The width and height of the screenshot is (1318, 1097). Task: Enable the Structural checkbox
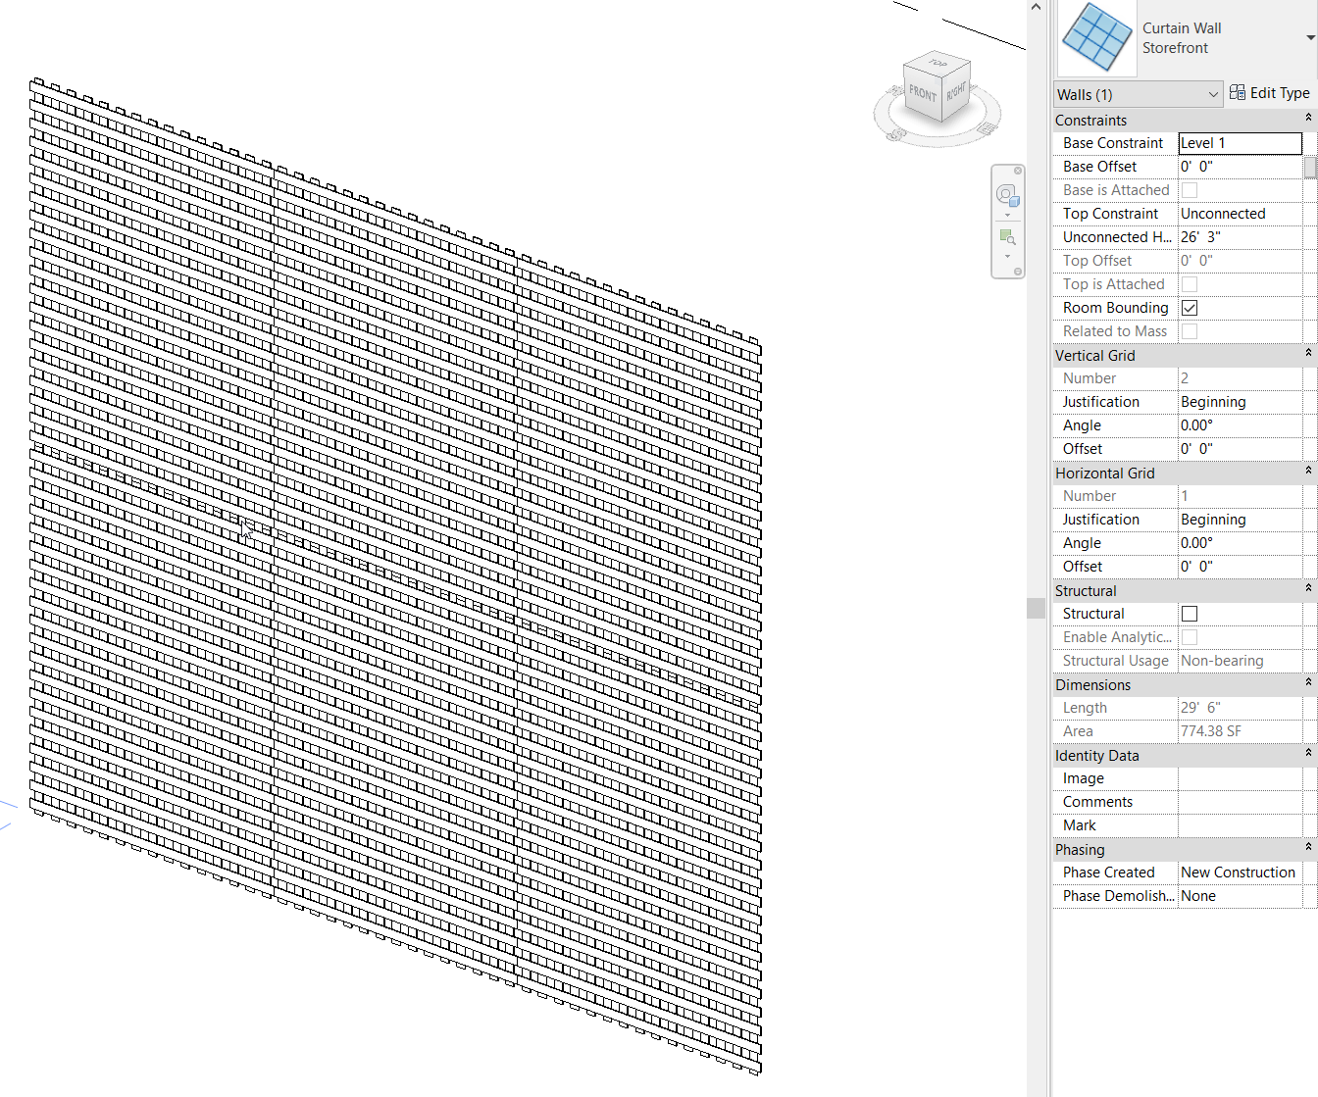point(1190,614)
